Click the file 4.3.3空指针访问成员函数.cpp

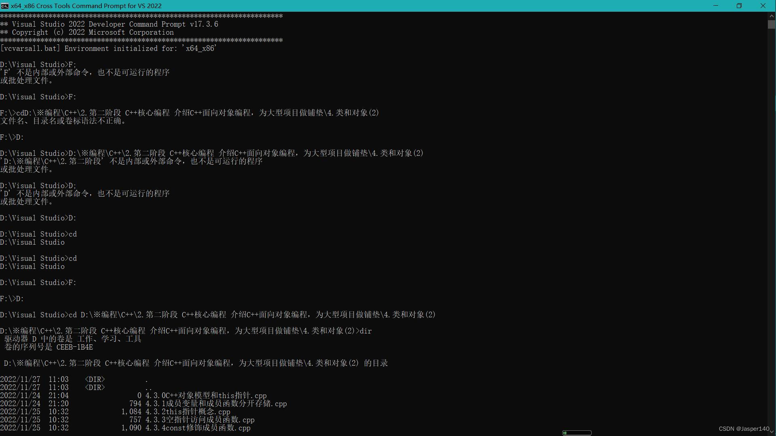[200, 420]
